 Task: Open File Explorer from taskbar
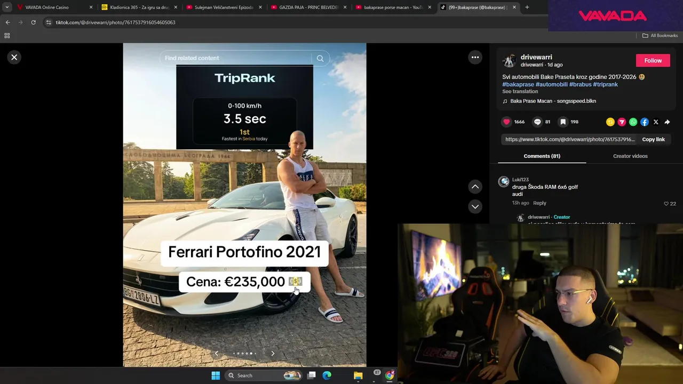pyautogui.click(x=358, y=375)
